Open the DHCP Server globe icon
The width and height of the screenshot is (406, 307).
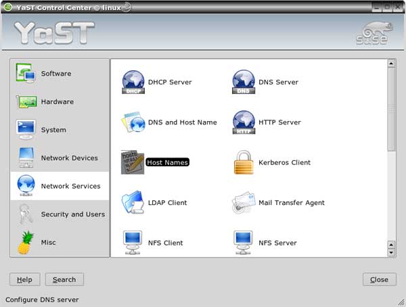pyautogui.click(x=133, y=82)
